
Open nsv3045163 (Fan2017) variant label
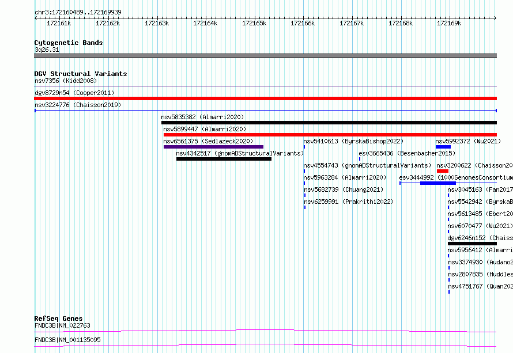point(480,189)
